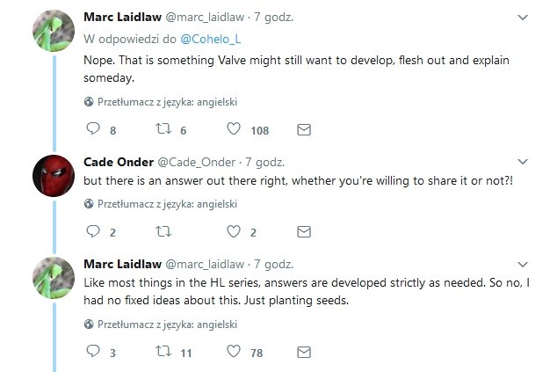Screen dimensions: 557x372
Task: Share Cade Onder's tweet via envelope icon
Action: click(x=304, y=232)
